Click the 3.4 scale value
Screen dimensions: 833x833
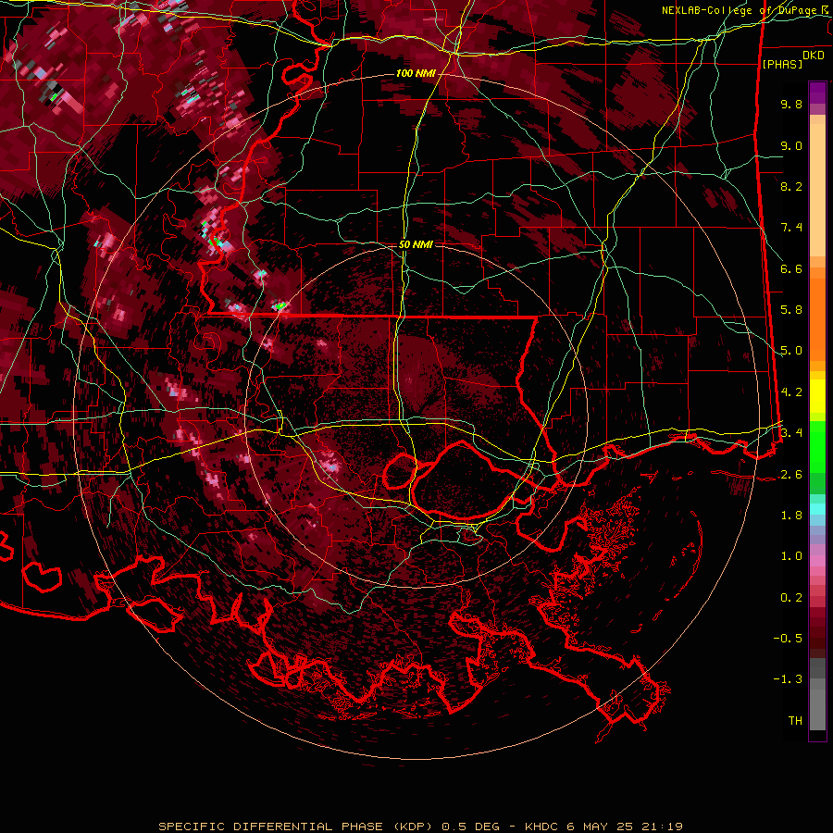click(791, 433)
